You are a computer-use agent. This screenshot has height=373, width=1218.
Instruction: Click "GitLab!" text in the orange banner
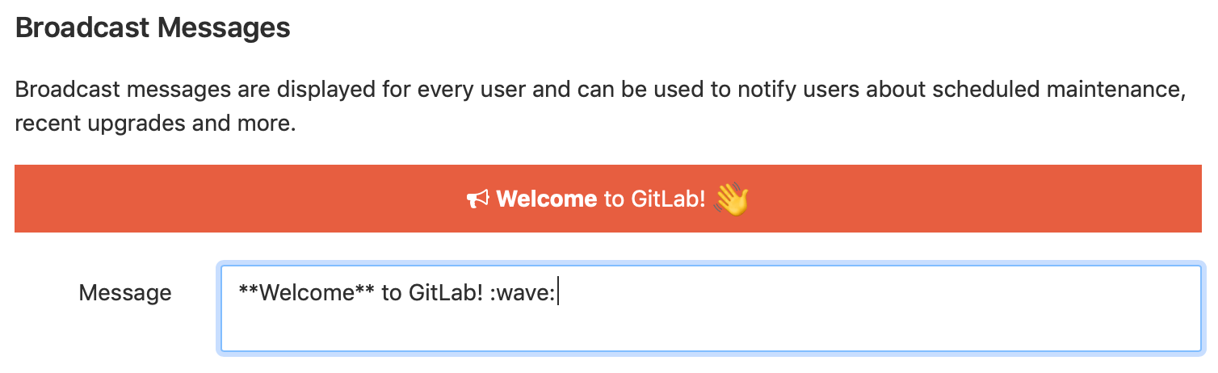click(x=668, y=199)
